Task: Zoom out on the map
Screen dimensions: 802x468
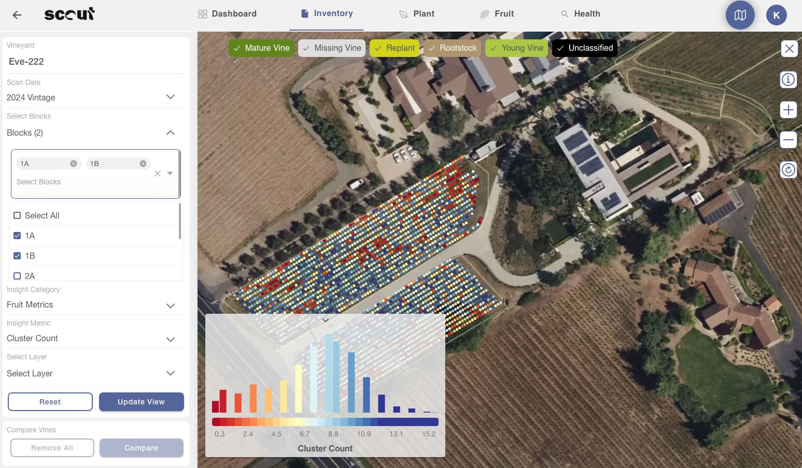Action: pyautogui.click(x=789, y=140)
